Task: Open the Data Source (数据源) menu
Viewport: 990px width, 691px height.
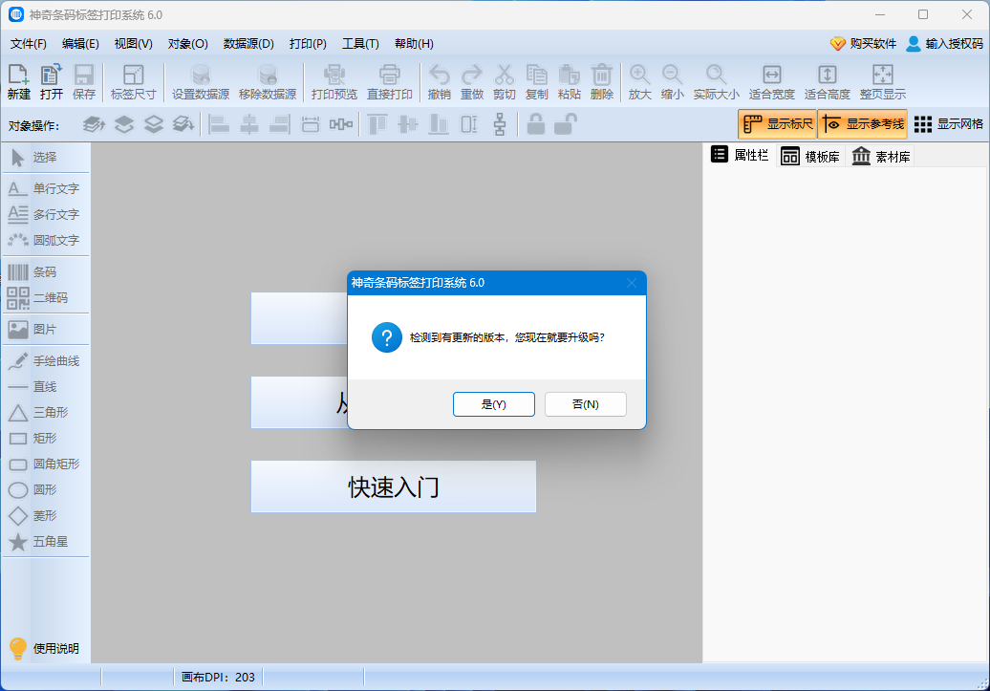Action: point(248,44)
